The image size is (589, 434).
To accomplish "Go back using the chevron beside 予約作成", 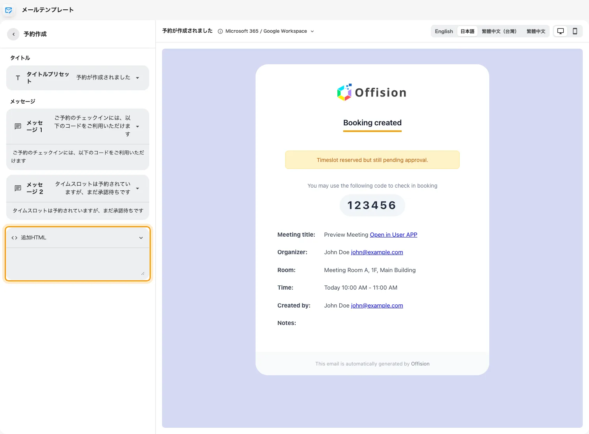I will tap(13, 34).
